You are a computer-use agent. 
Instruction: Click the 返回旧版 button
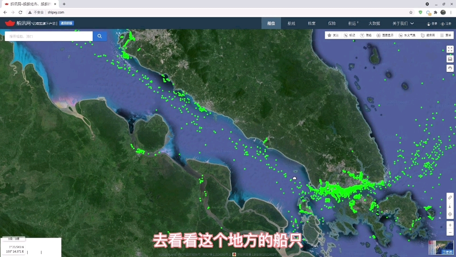pos(67,23)
